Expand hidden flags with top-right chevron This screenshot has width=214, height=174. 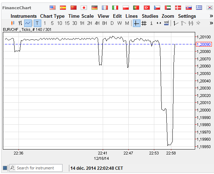click(x=210, y=7)
